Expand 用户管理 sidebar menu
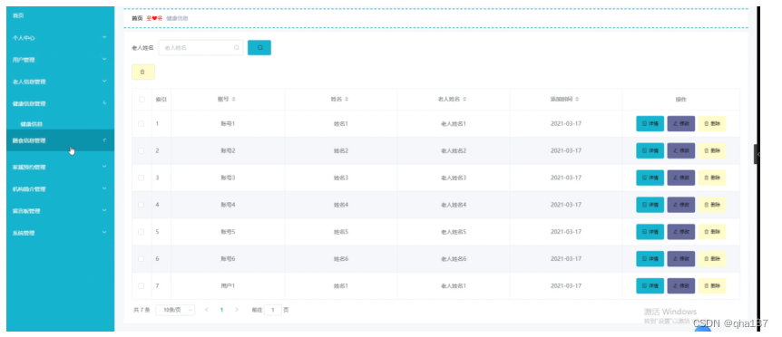Screen dimensions: 782x337 (60, 59)
